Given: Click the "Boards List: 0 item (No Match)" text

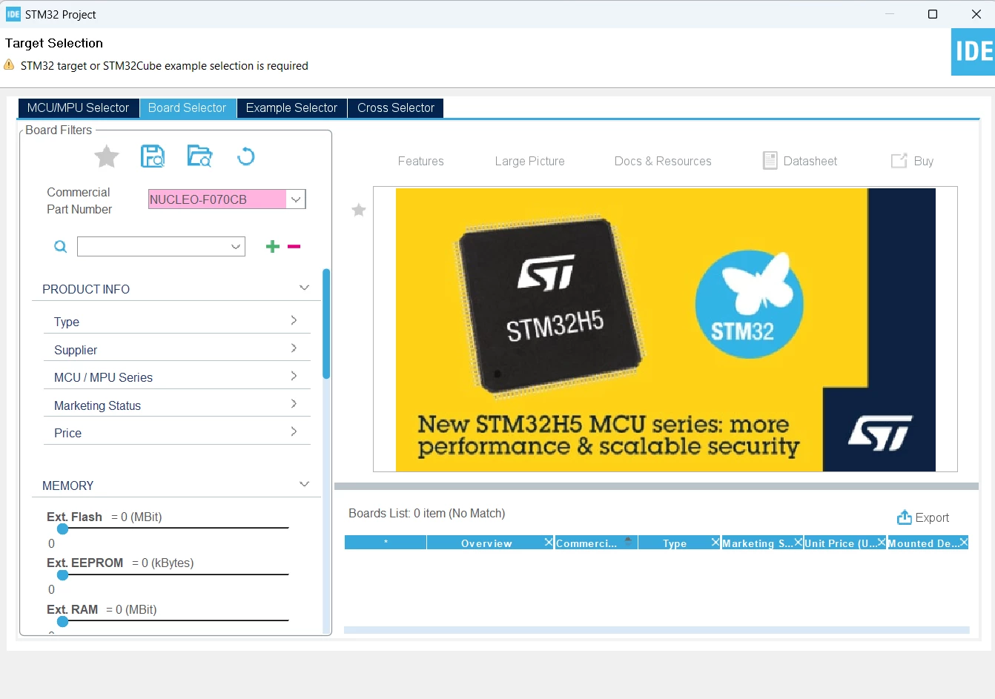Looking at the screenshot, I should tap(427, 513).
